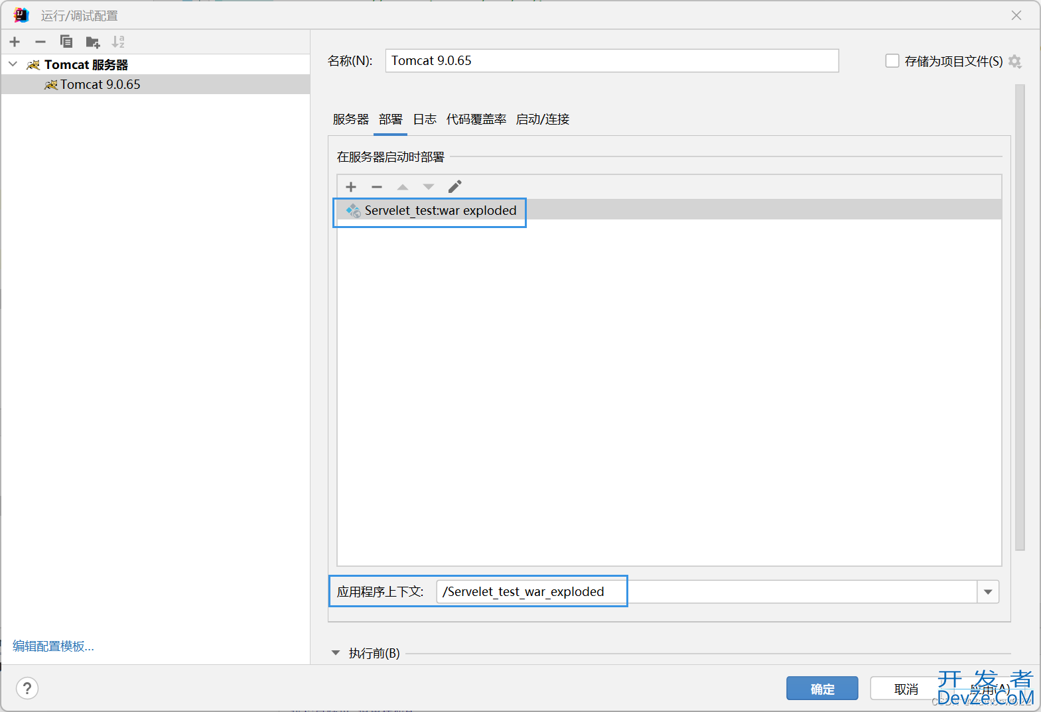Image resolution: width=1041 pixels, height=712 pixels.
Task: Copy the selected configuration
Action: (66, 42)
